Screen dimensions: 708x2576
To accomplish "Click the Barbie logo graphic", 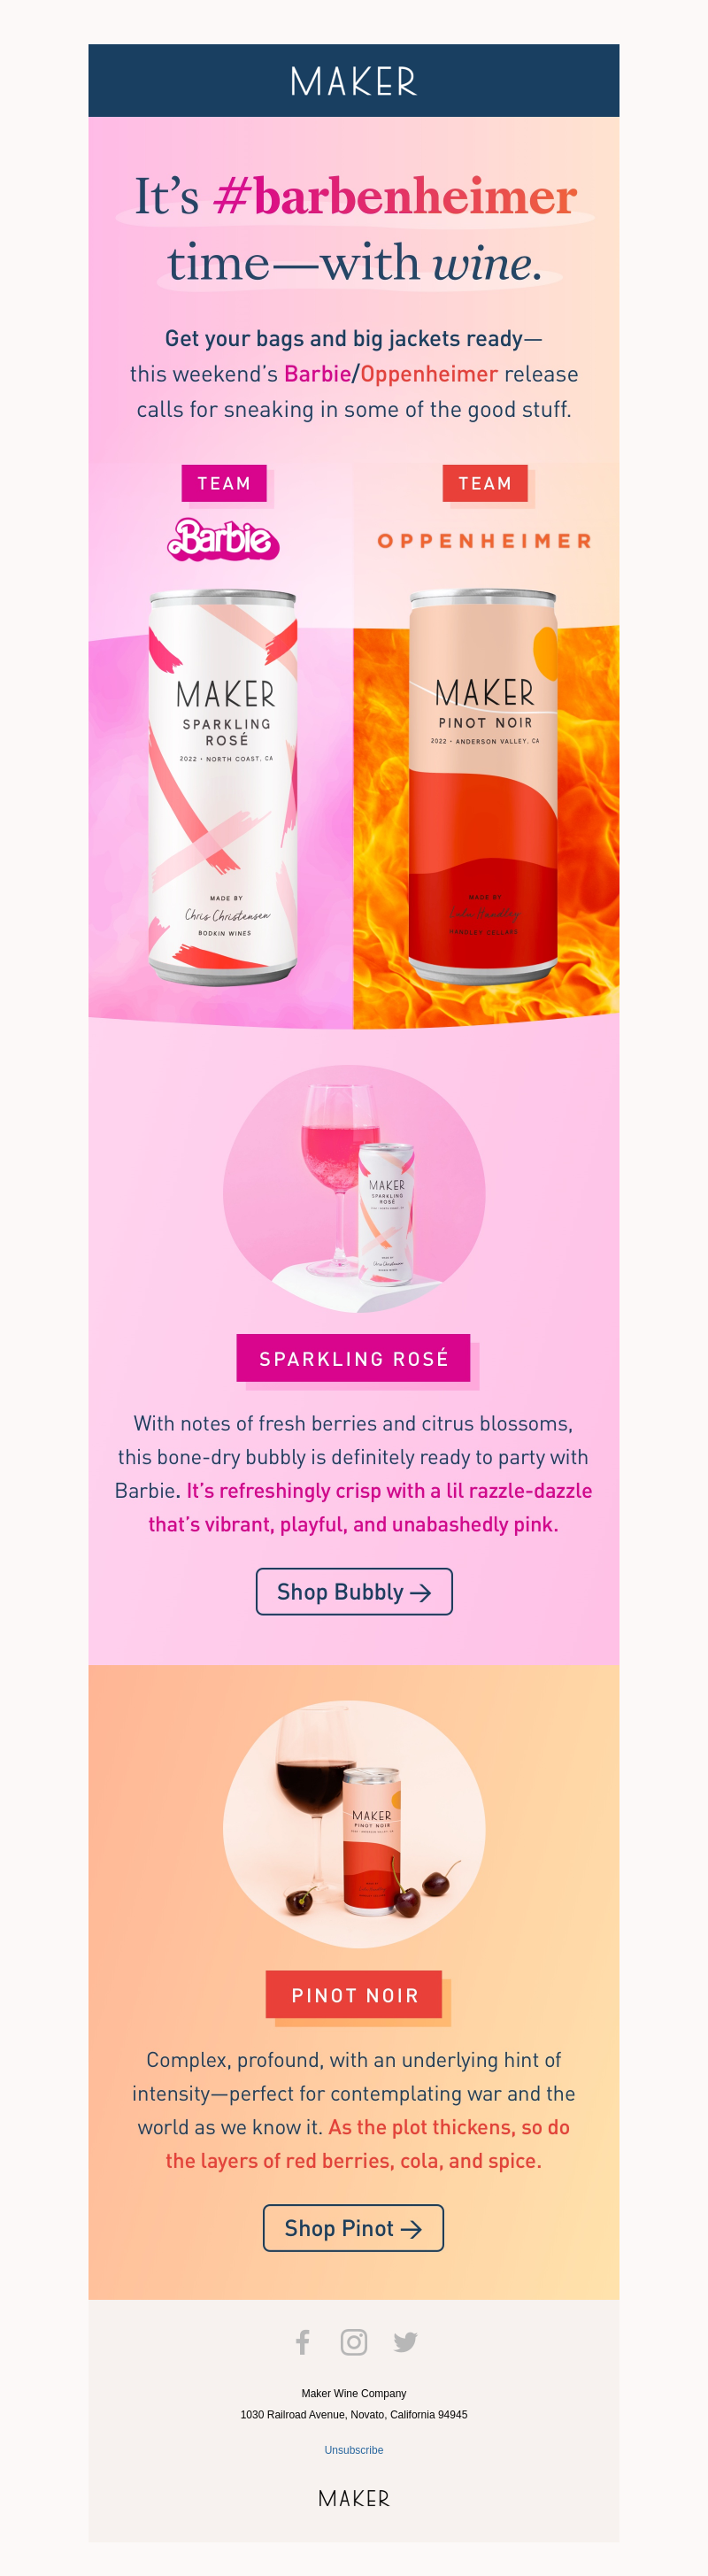I will [x=223, y=539].
